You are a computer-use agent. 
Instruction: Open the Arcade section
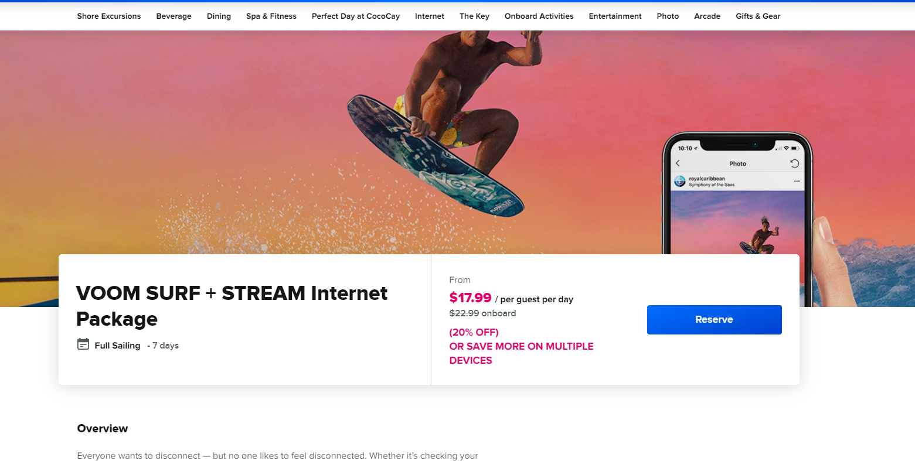(707, 16)
